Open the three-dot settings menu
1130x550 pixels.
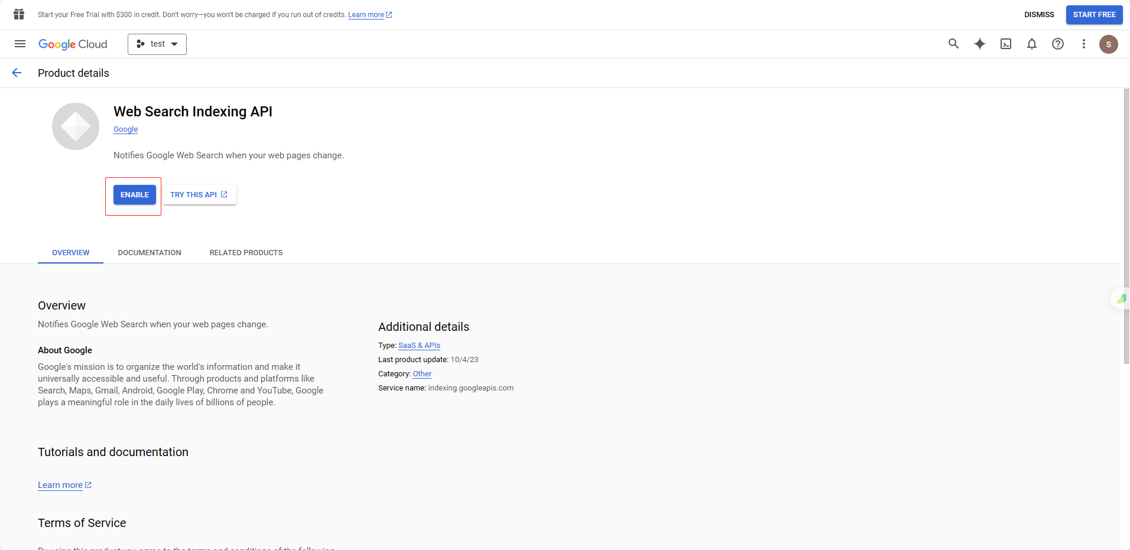(x=1084, y=44)
